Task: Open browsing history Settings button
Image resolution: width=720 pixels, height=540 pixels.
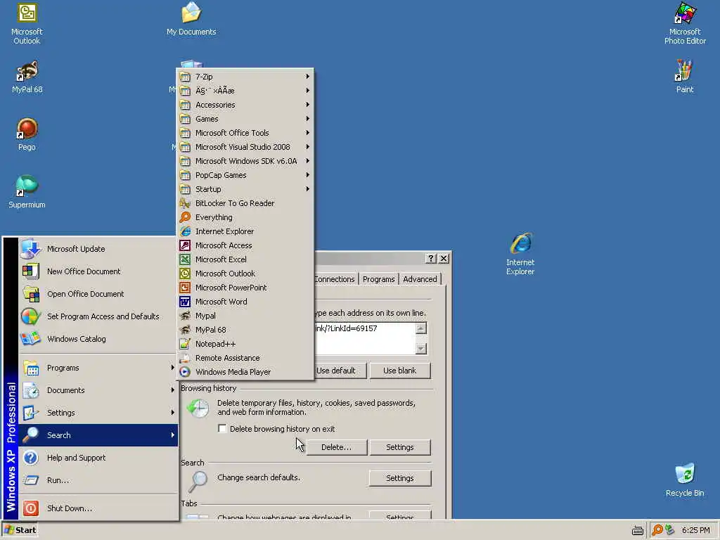Action: (399, 447)
